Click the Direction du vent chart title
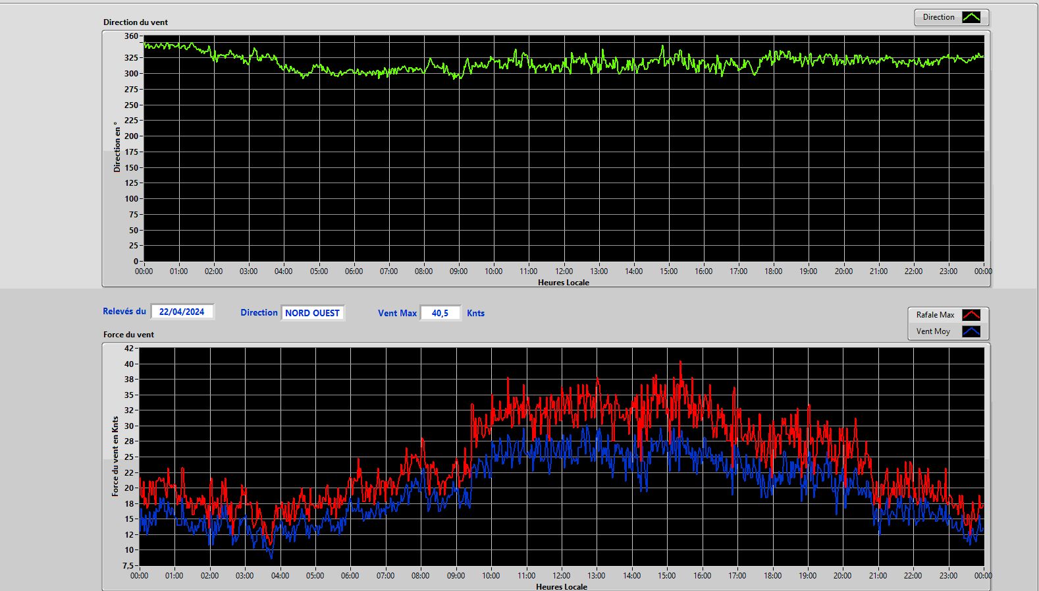Screen dimensions: 1039x591 tap(136, 22)
